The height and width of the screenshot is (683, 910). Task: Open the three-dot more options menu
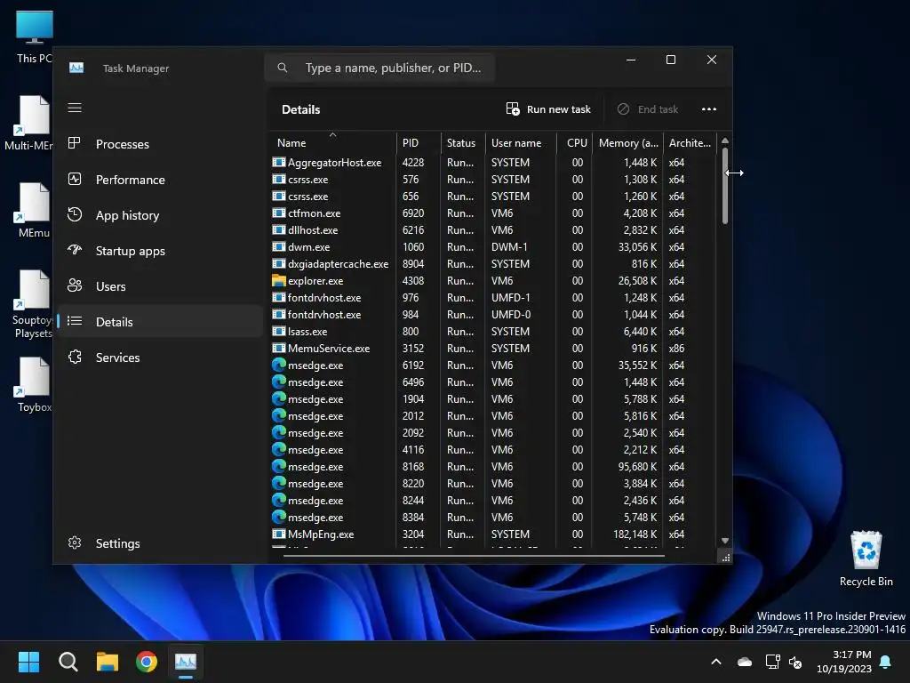pyautogui.click(x=708, y=109)
